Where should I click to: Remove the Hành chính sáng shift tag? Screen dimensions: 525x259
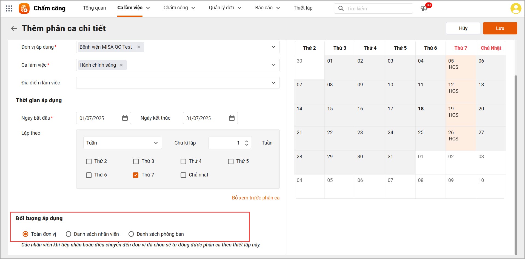click(121, 65)
